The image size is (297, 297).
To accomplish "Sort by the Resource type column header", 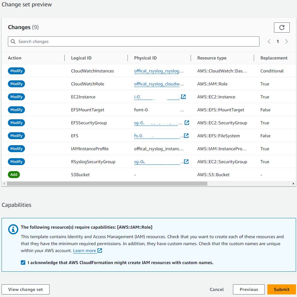I will coord(212,58).
